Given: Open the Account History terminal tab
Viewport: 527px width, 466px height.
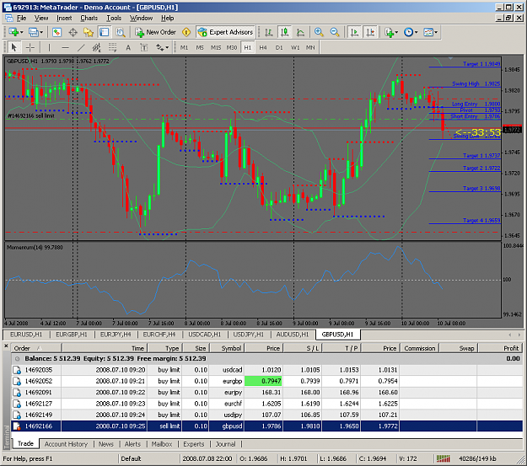Looking at the screenshot, I should 66,444.
